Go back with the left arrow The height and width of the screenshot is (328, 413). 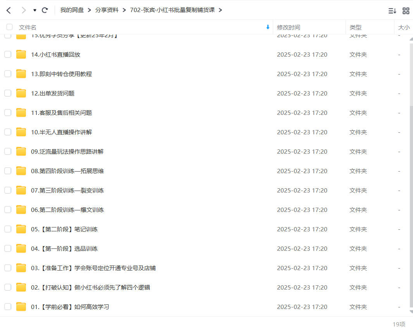(9, 10)
